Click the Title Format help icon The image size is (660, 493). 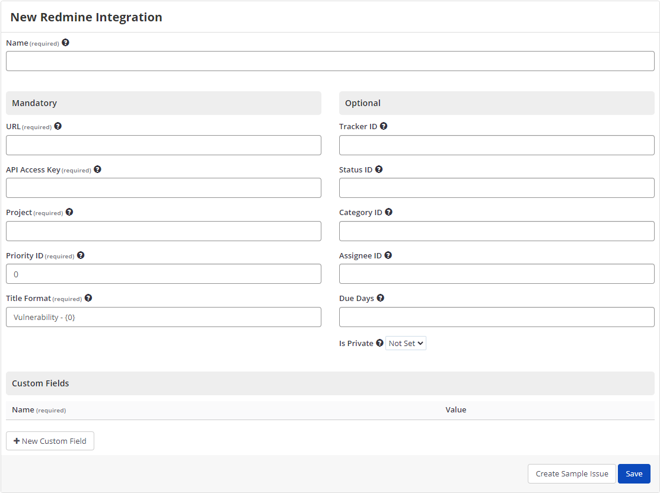88,297
